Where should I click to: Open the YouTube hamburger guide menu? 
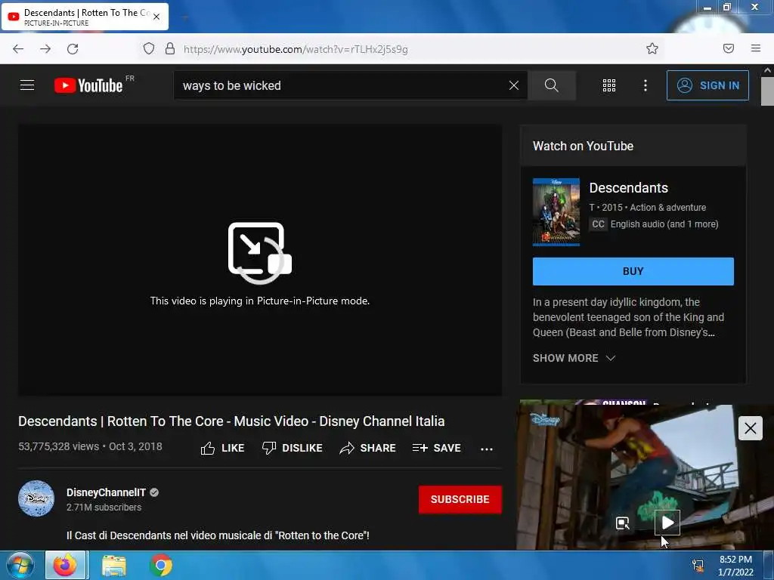[27, 85]
